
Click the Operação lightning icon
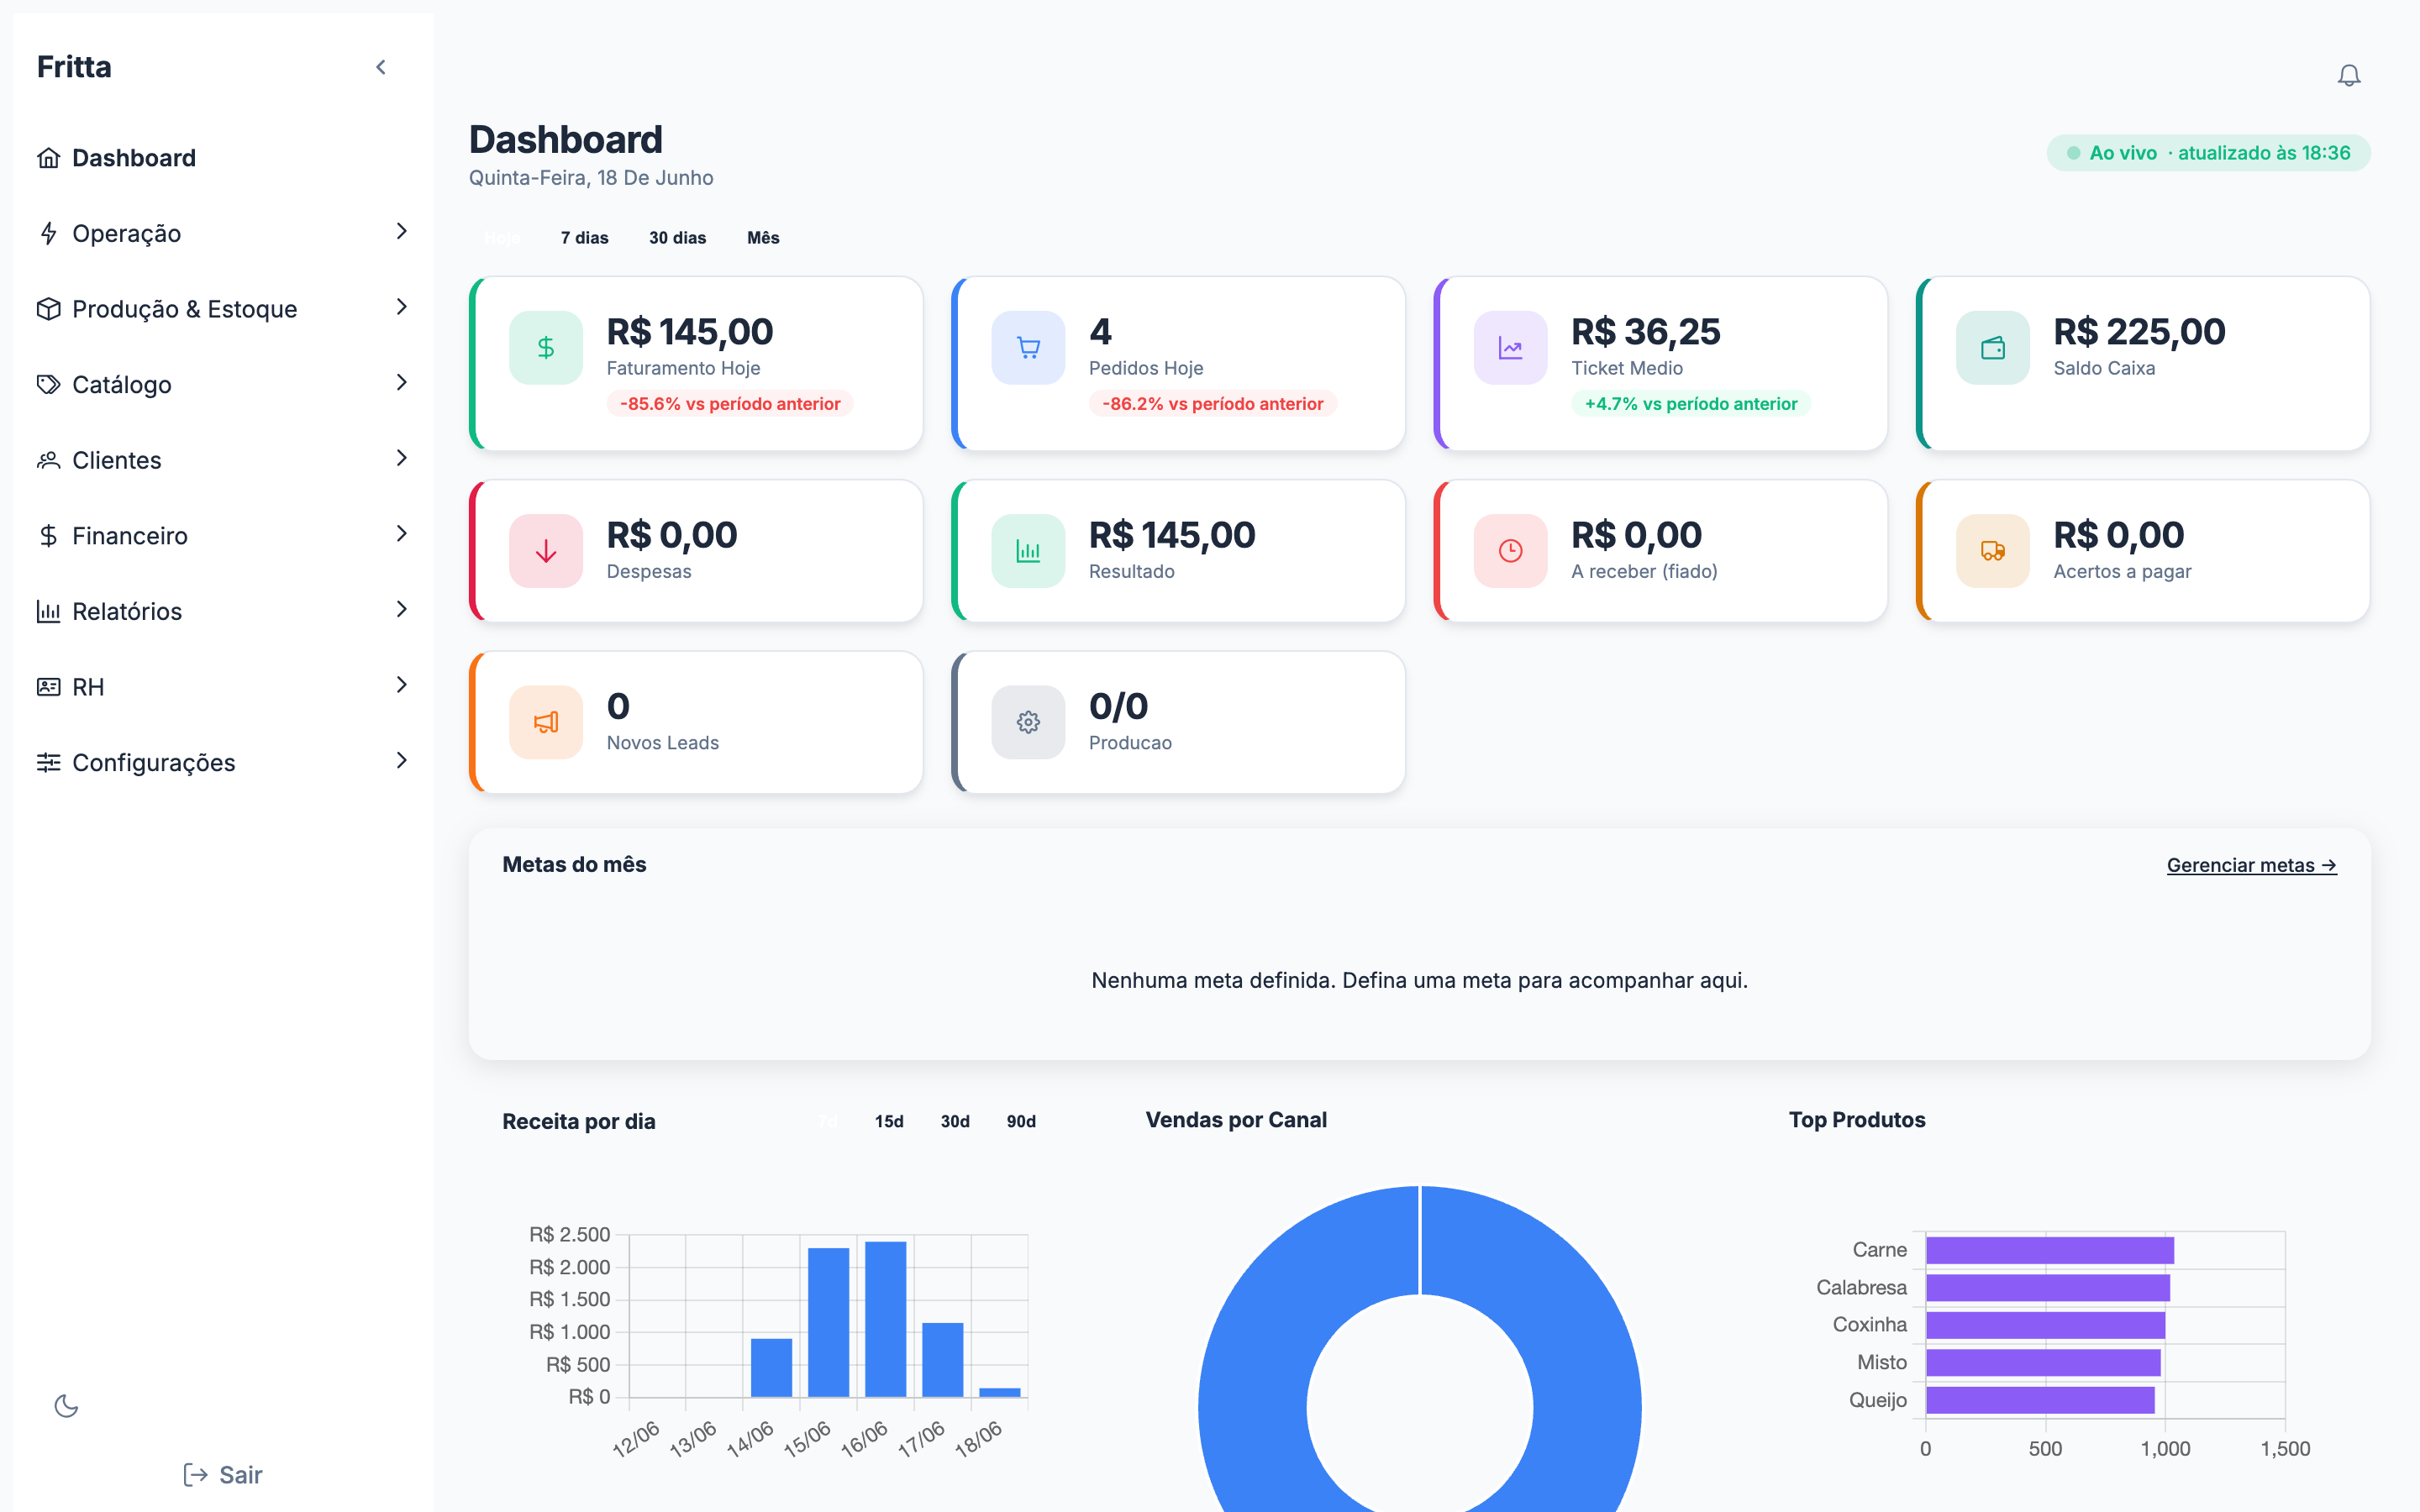(48, 233)
